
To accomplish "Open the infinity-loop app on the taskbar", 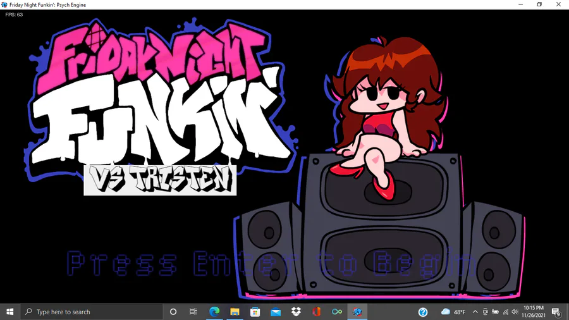I will pos(337,312).
